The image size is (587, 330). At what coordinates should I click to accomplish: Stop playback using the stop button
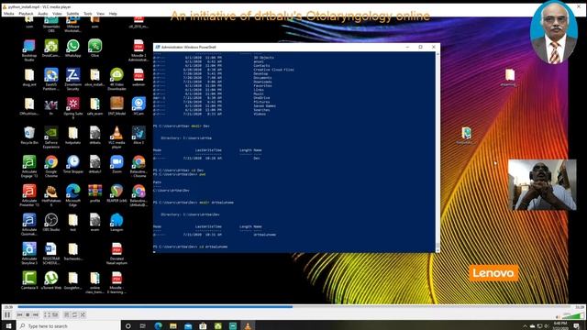click(x=28, y=315)
